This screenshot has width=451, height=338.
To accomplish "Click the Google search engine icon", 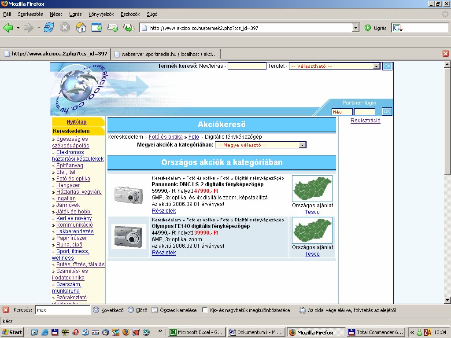I will 398,28.
